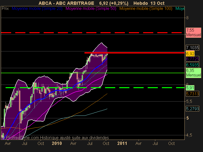Select the 'Moyenne mobile (Simple 50)' legend
Screen dimensions: 203x152
click(91, 9)
